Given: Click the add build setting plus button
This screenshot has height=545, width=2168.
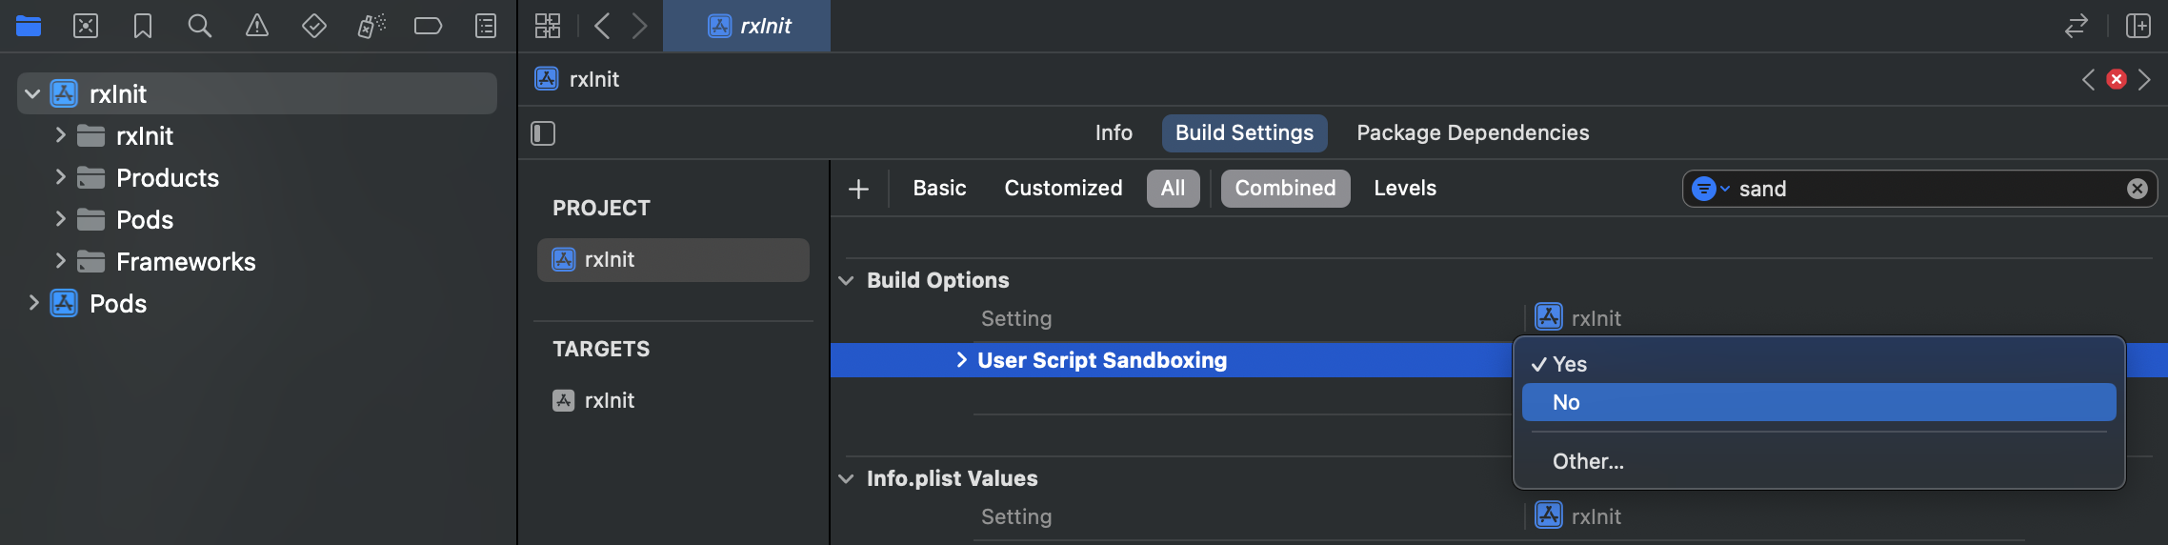Looking at the screenshot, I should [x=858, y=190].
